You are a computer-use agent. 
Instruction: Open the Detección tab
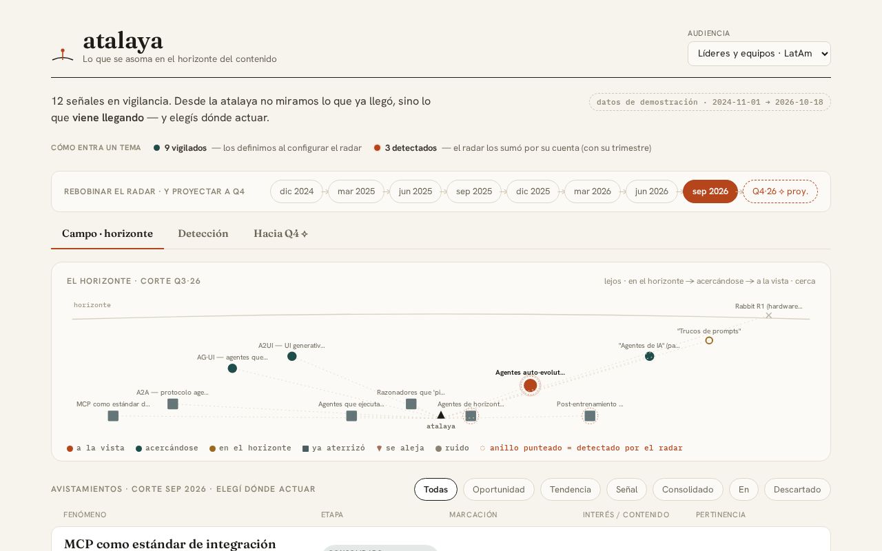(203, 233)
